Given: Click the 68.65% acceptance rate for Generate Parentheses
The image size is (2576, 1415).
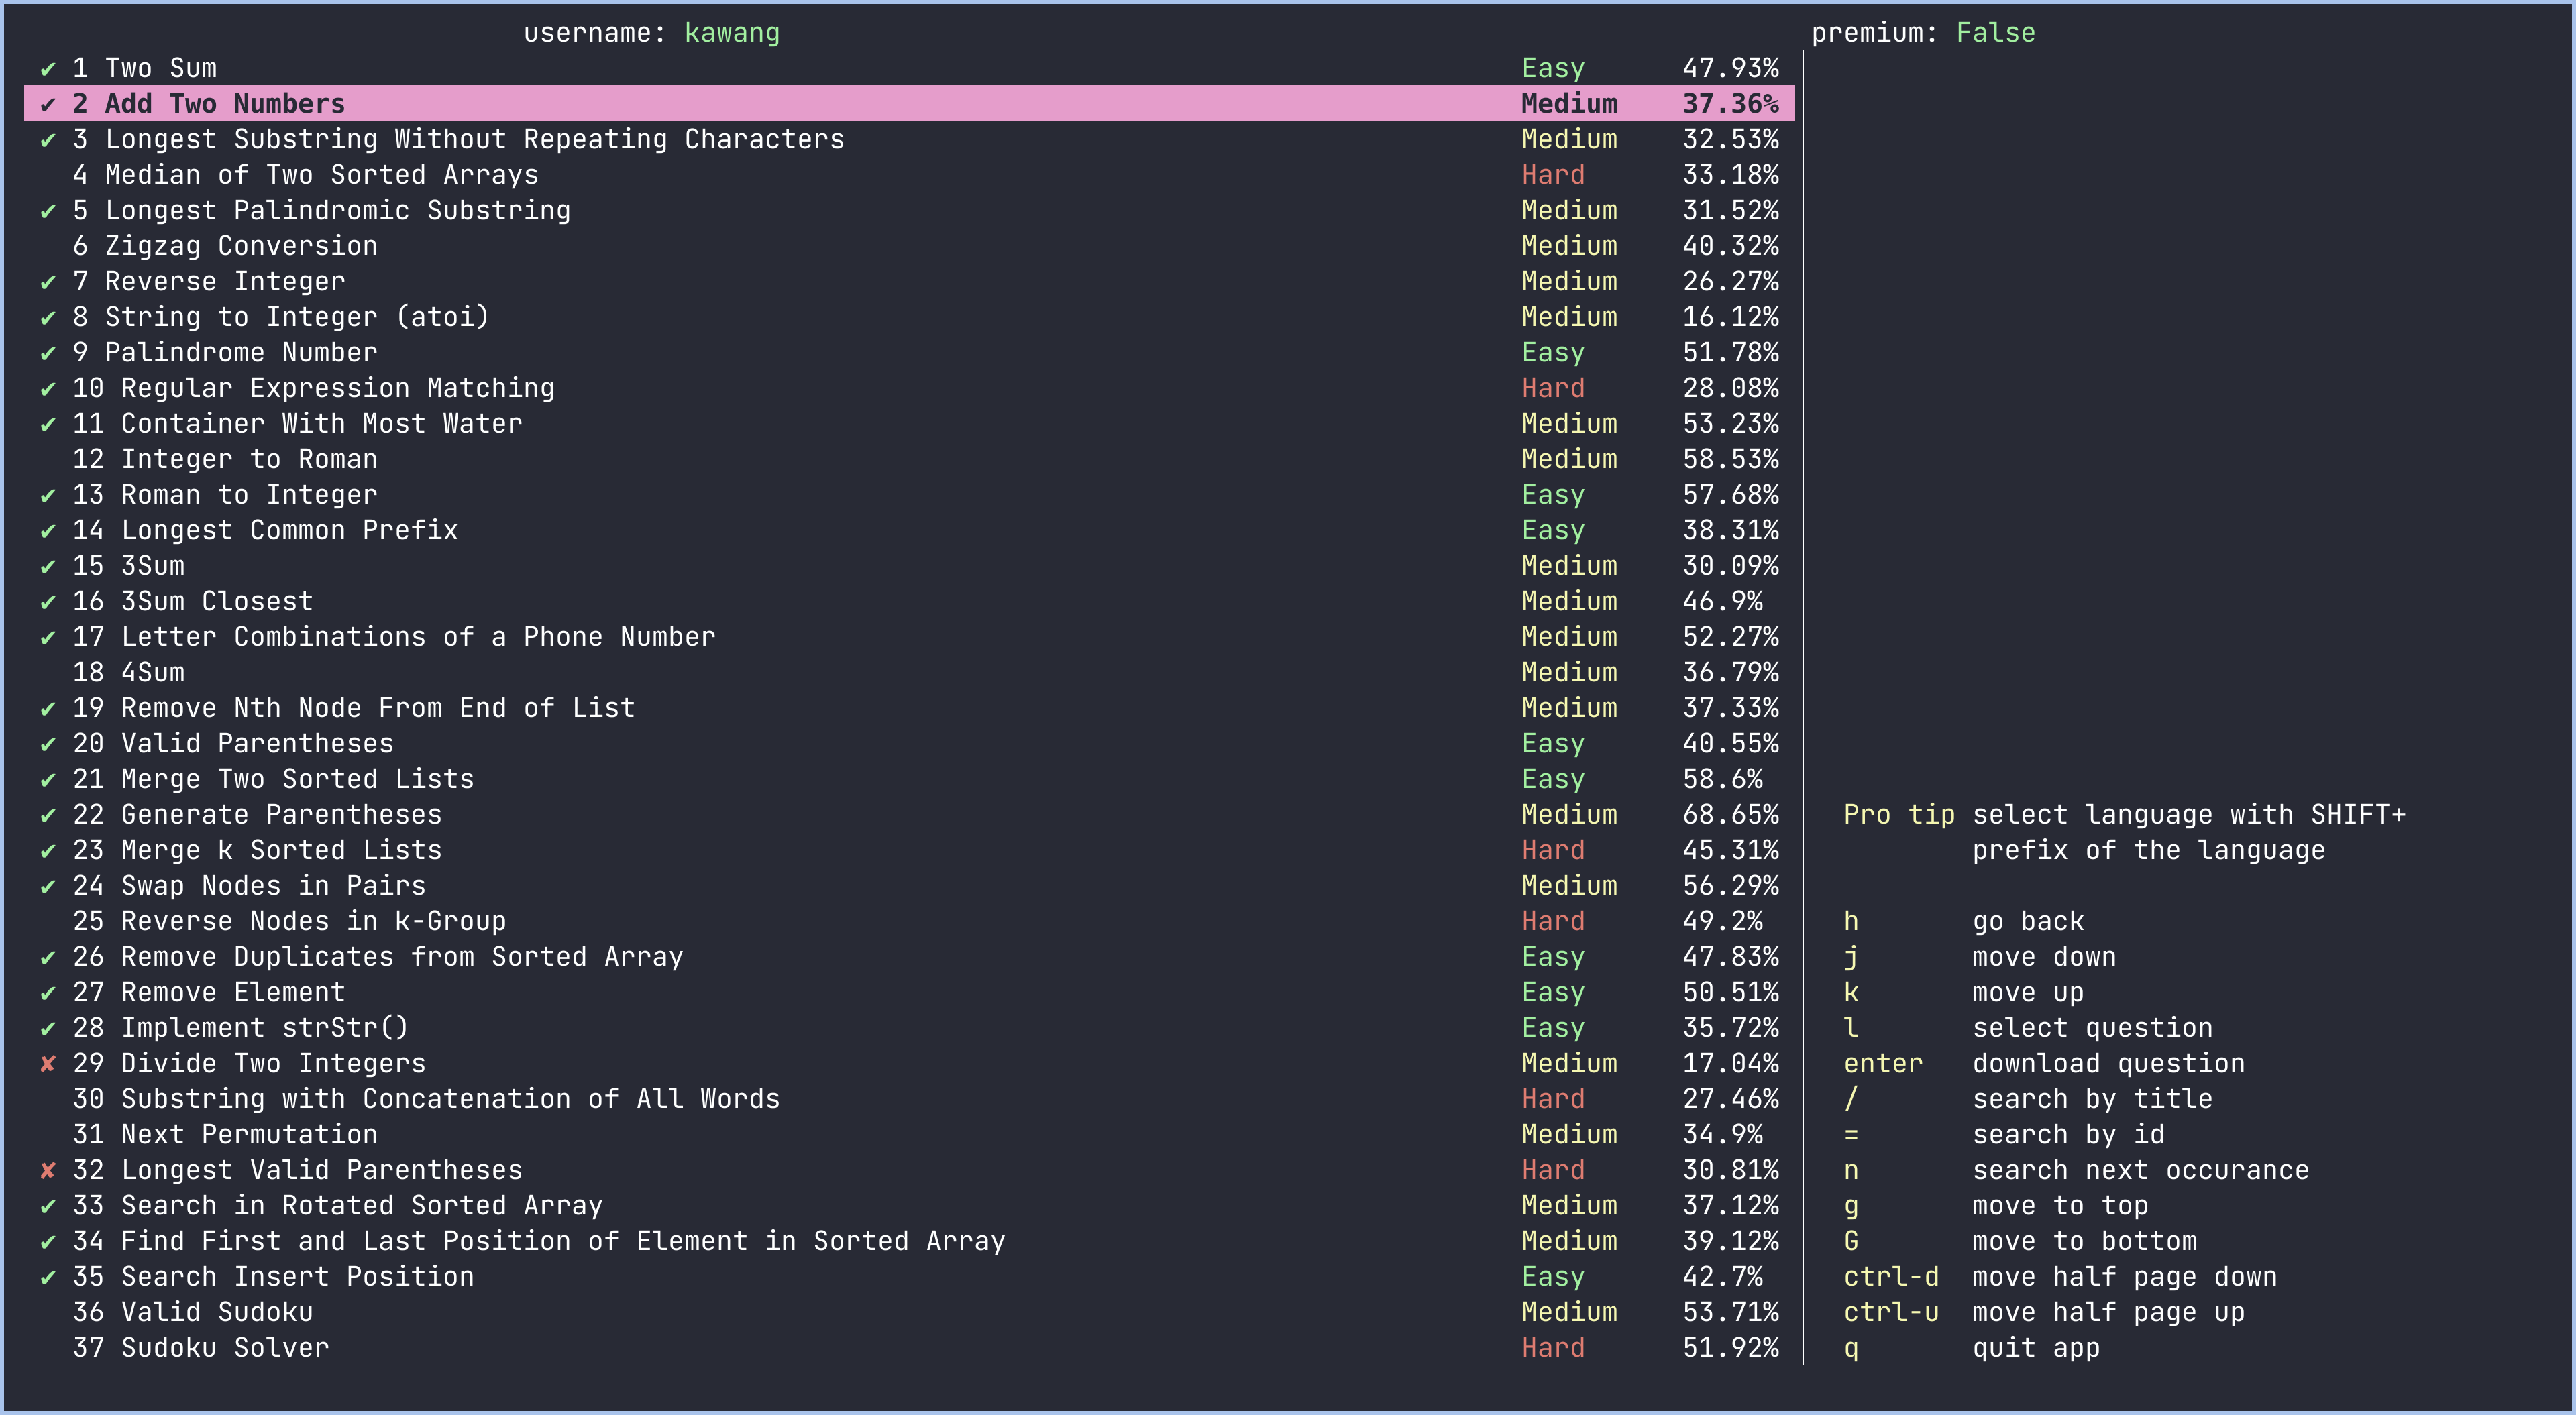Looking at the screenshot, I should [1730, 815].
